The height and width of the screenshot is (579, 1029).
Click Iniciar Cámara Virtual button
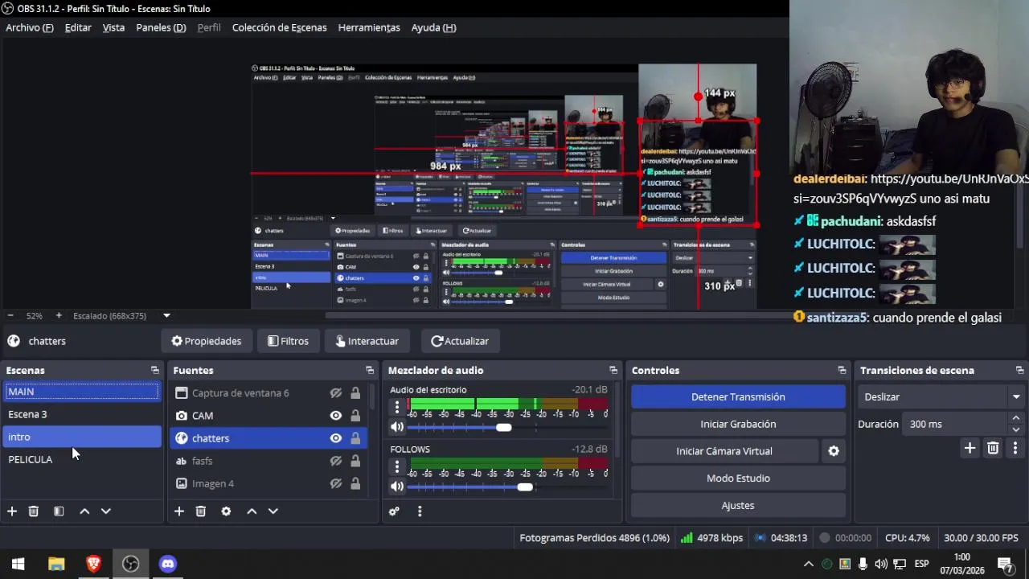coord(724,451)
